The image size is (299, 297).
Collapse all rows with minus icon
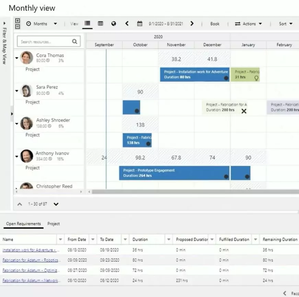(18, 26)
